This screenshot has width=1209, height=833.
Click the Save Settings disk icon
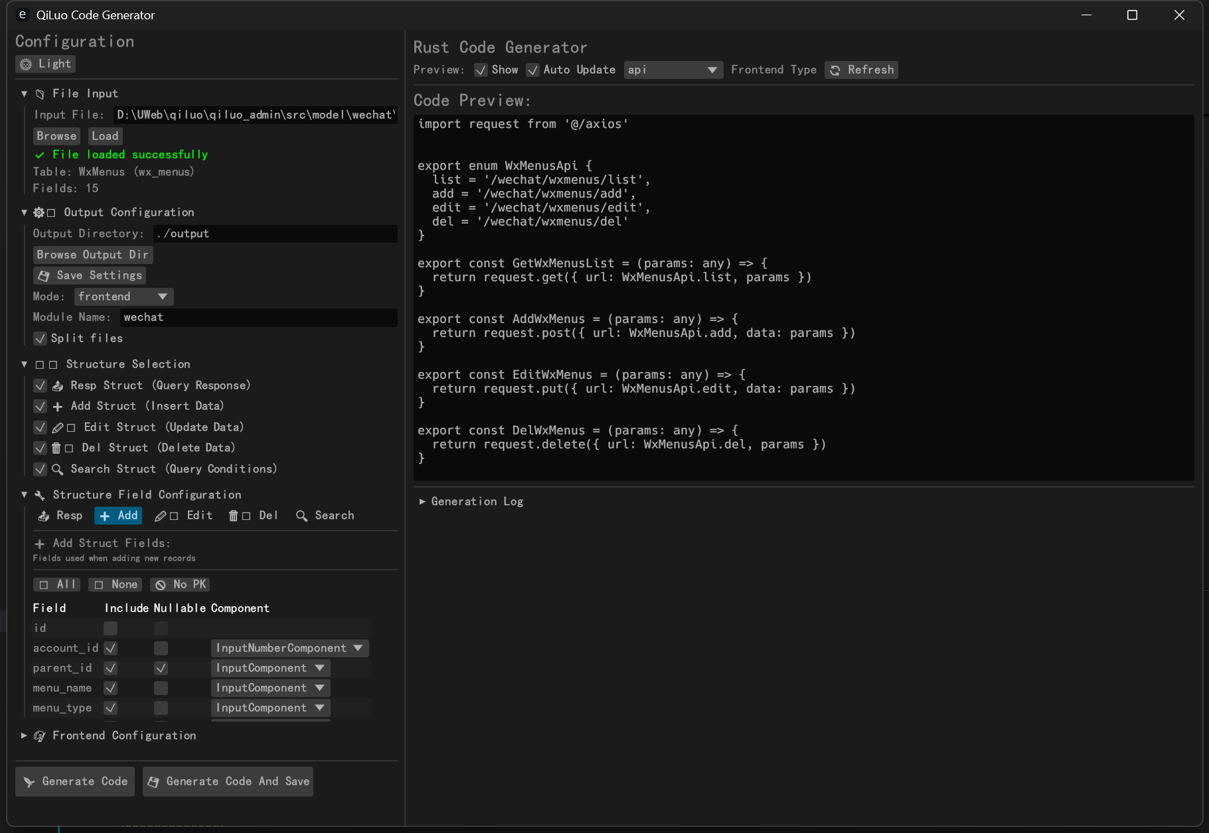coord(44,275)
